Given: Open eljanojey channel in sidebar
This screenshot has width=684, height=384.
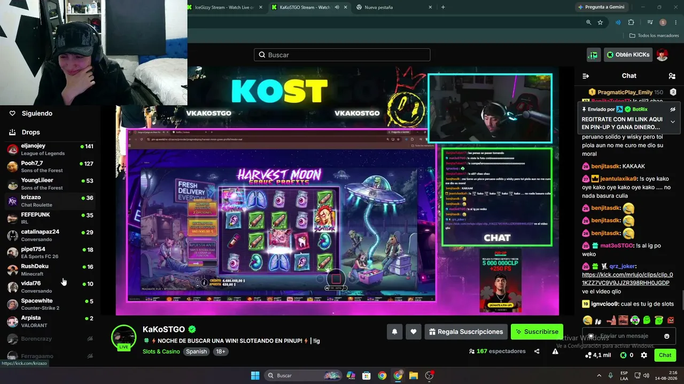Looking at the screenshot, I should click(50, 149).
